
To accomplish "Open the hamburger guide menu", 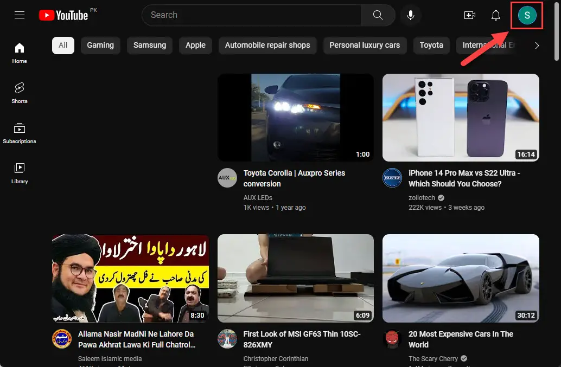I will point(20,15).
